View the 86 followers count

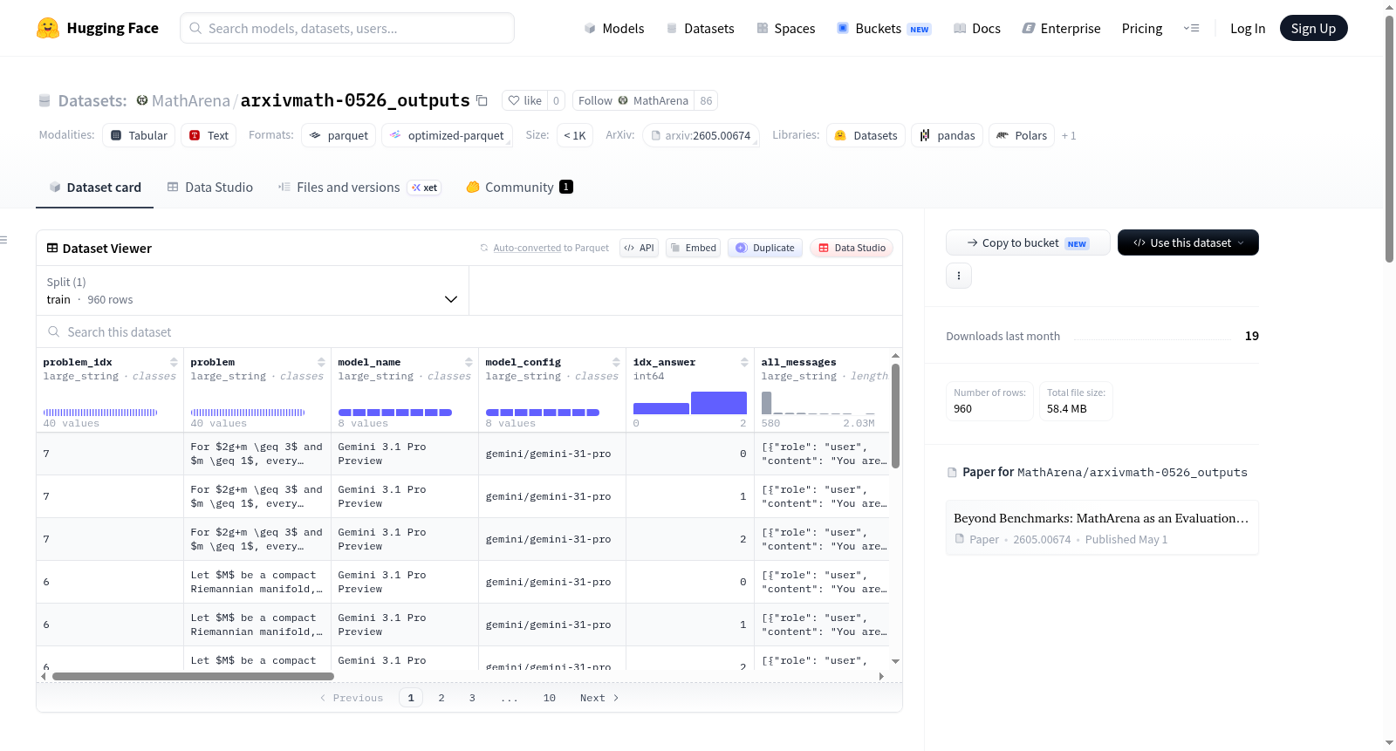click(x=706, y=100)
